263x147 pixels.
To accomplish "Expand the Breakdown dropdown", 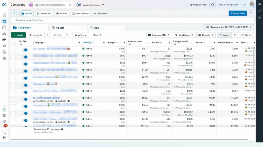I will 184,35.
